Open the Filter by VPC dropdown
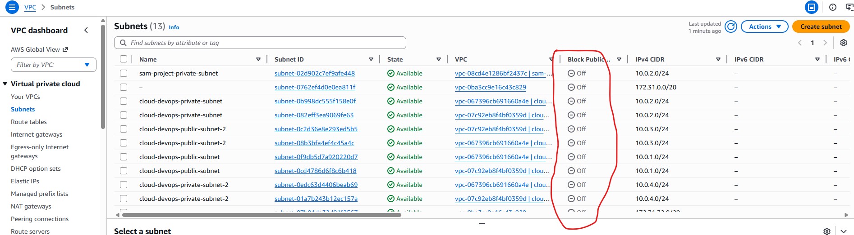This screenshot has height=235, width=854. click(54, 65)
